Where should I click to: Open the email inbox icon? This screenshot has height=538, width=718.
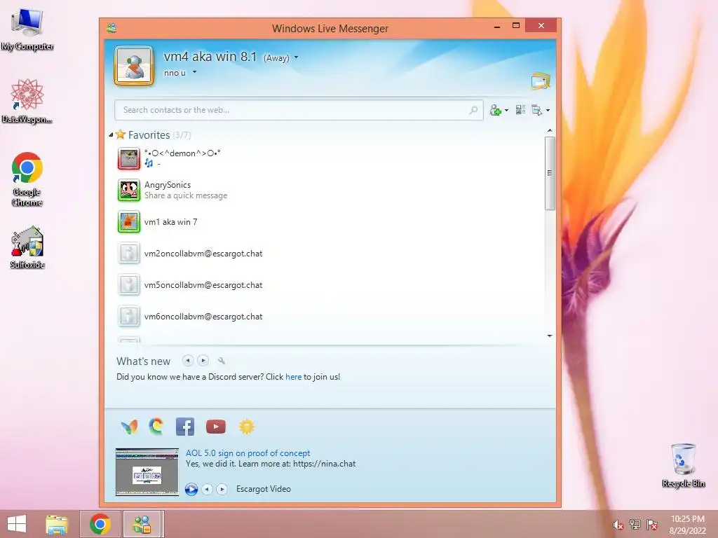click(541, 81)
